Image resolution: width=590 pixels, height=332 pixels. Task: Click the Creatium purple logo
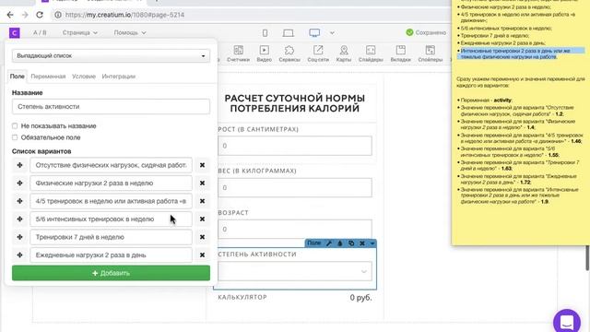(15, 33)
